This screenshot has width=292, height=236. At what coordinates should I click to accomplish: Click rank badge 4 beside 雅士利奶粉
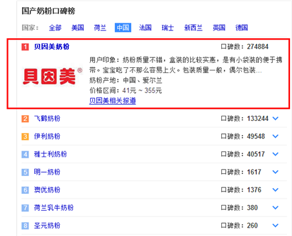25,155
